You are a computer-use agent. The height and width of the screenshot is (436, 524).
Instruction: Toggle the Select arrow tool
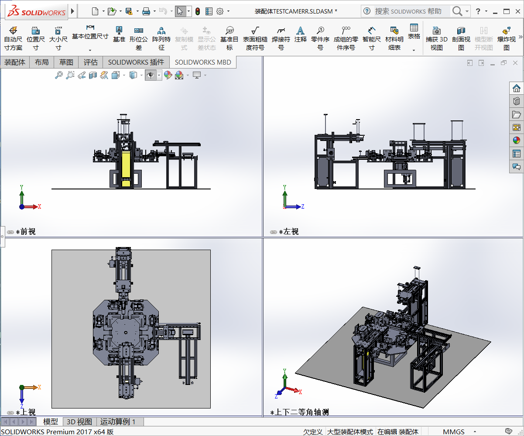181,11
